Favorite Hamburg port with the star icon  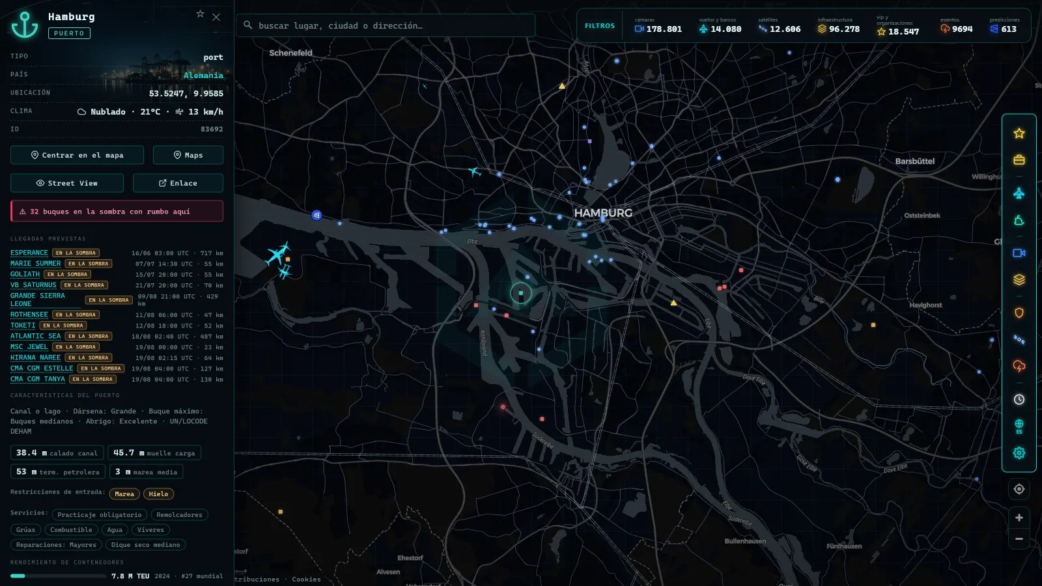click(x=201, y=14)
